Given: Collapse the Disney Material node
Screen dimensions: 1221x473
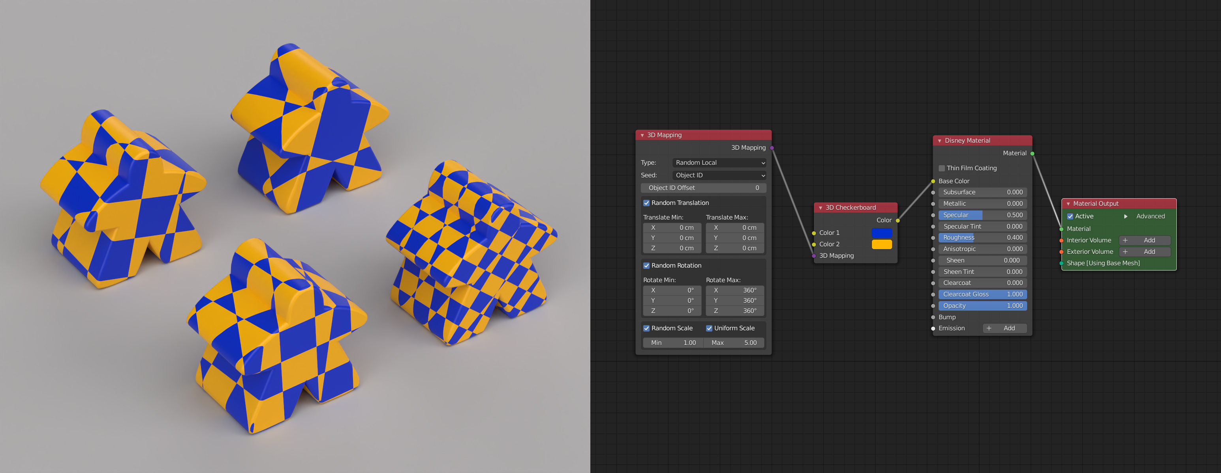Looking at the screenshot, I should pyautogui.click(x=939, y=141).
